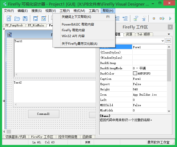Open the 文件(F) menu
The width and height of the screenshot is (177, 147).
point(9,11)
